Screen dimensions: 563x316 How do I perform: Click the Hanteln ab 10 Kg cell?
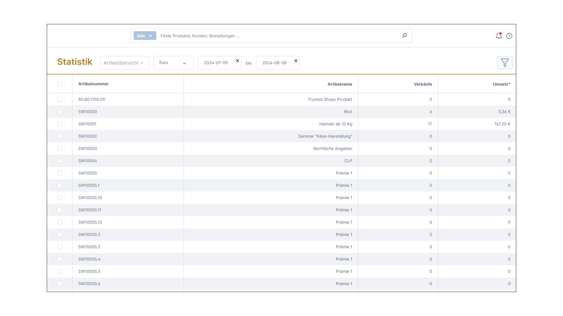[336, 124]
